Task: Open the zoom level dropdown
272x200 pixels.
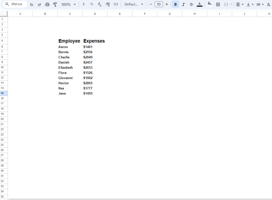Action: (x=68, y=4)
